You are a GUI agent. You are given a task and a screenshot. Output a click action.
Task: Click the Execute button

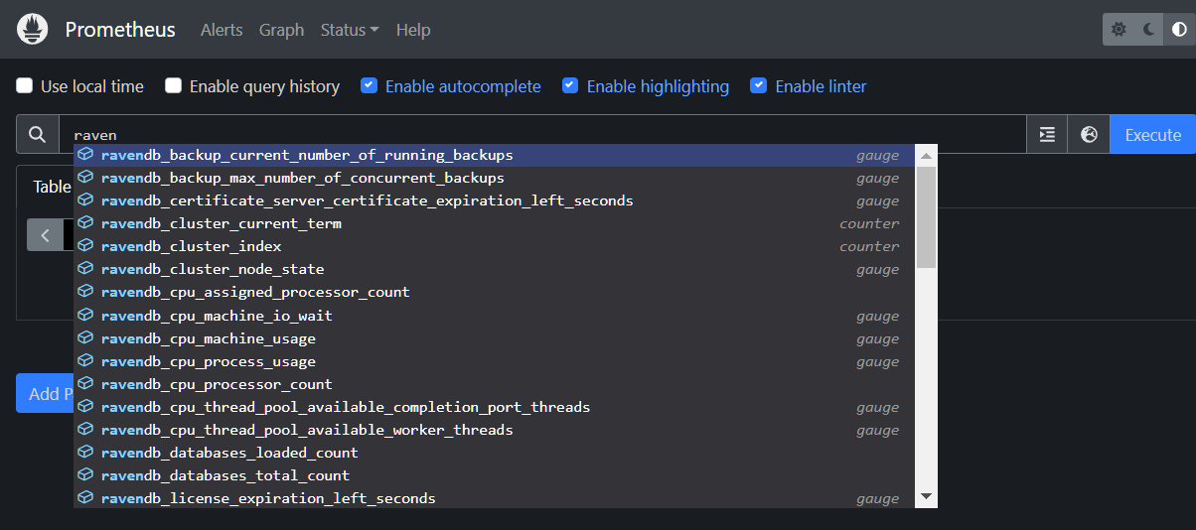(x=1152, y=134)
